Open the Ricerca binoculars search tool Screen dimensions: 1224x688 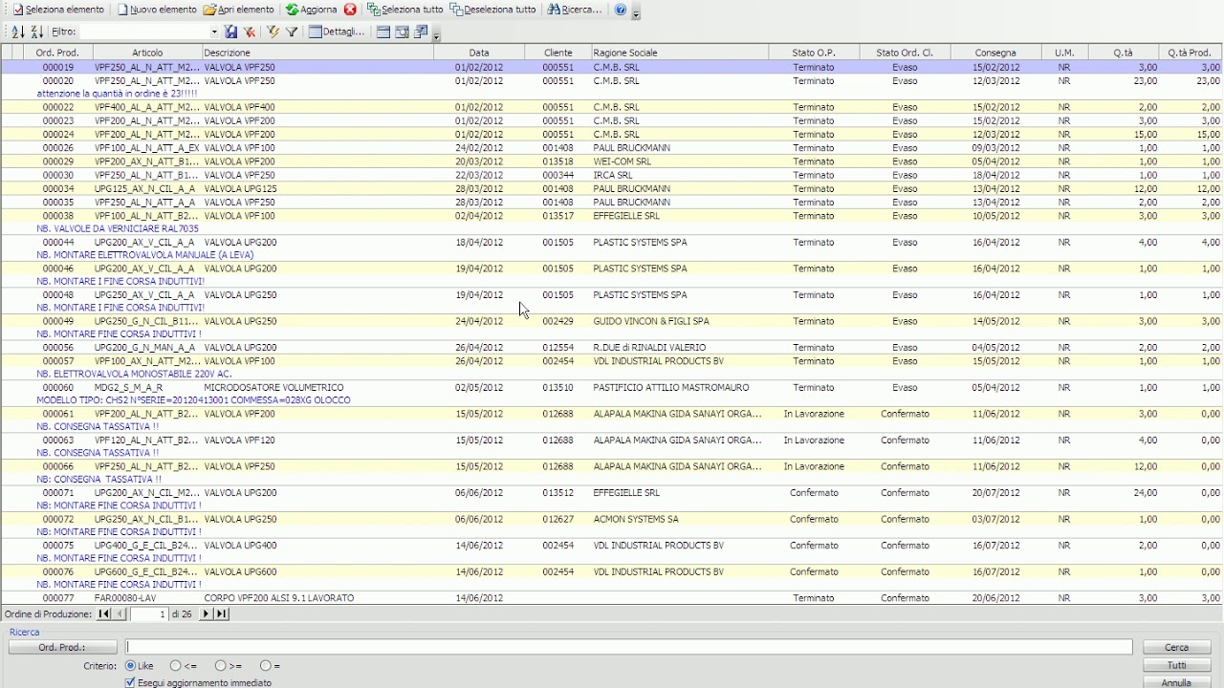pos(576,10)
